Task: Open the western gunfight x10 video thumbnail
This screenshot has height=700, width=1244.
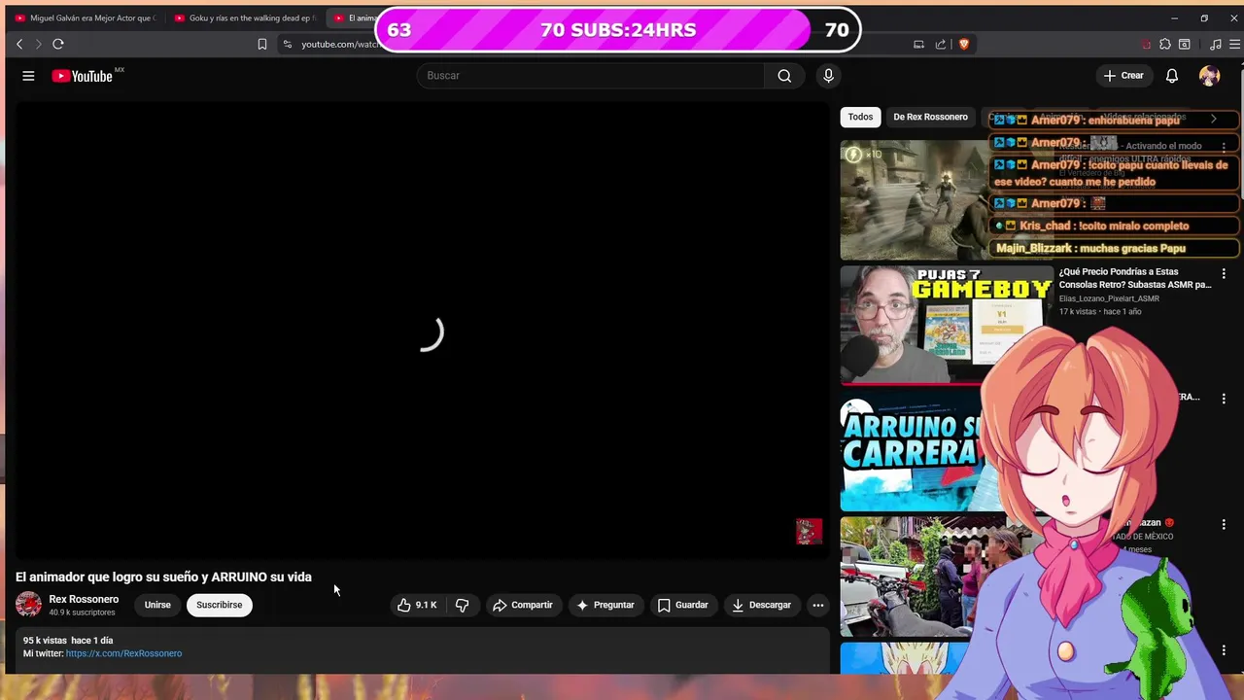Action: (x=914, y=199)
